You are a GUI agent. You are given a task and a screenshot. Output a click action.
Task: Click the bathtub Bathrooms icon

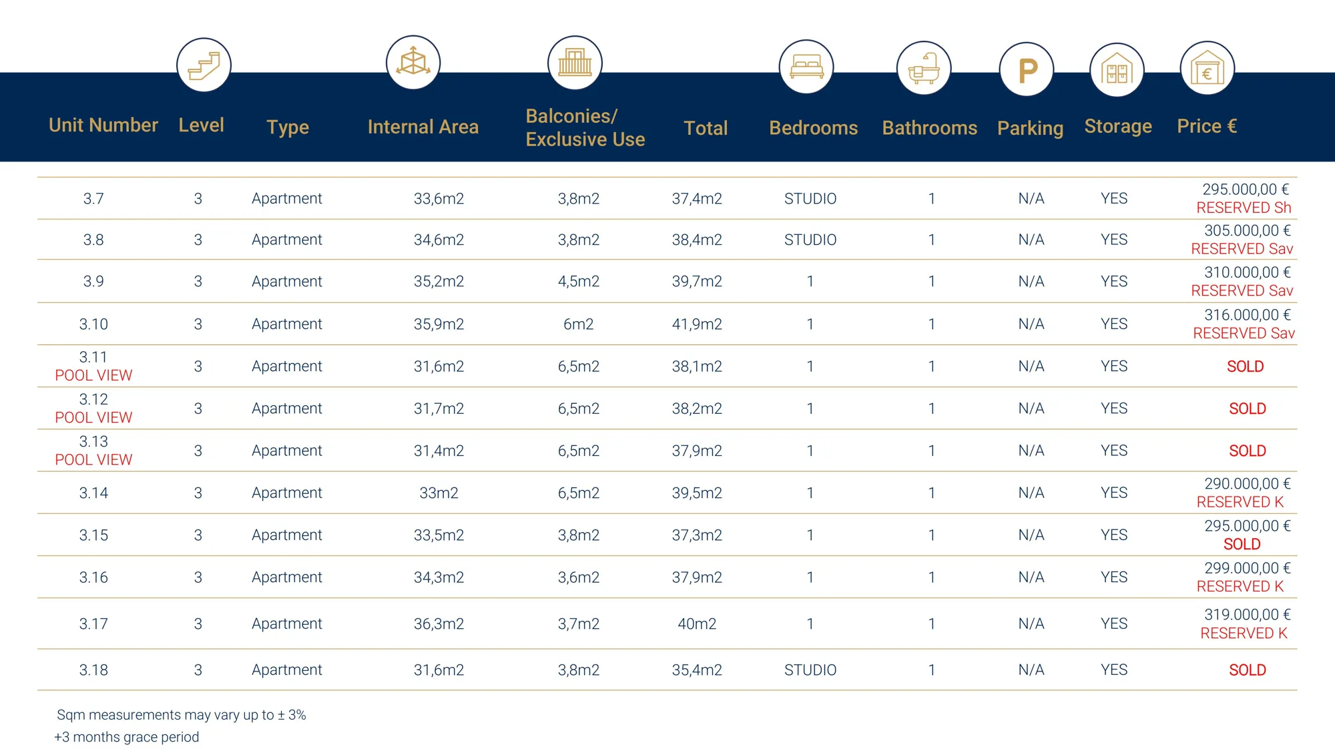click(924, 68)
